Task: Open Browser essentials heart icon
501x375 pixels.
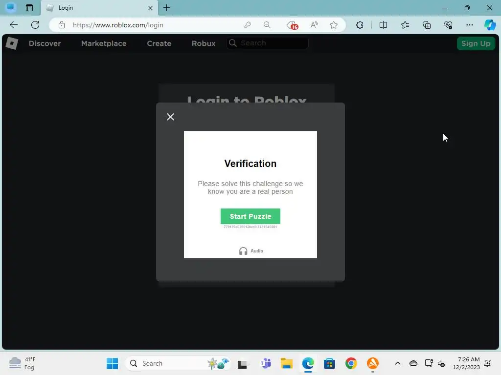Action: click(x=448, y=25)
